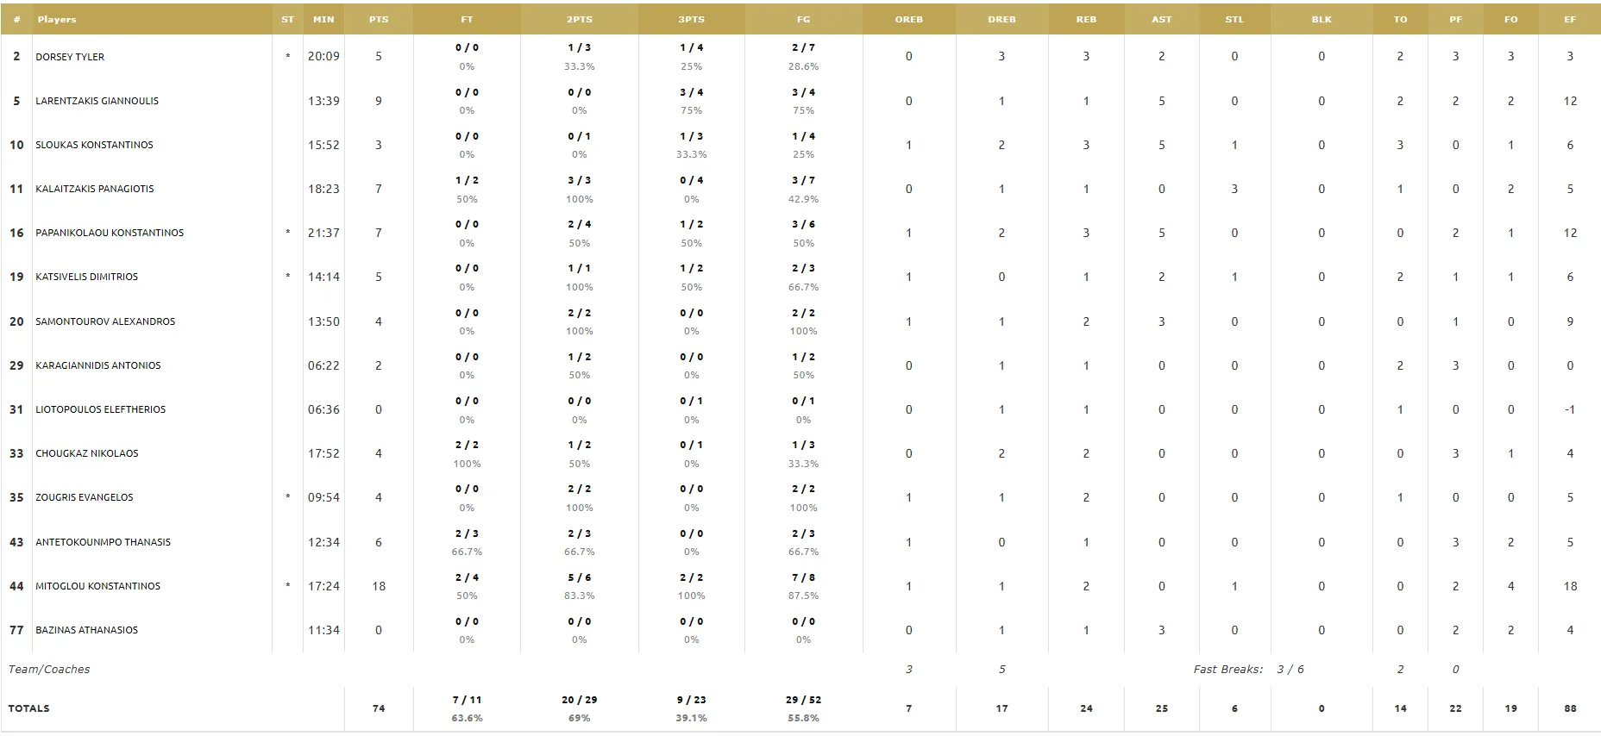Viewport: 1601px width, 736px height.
Task: Sort by MIN column header
Action: pyautogui.click(x=323, y=19)
